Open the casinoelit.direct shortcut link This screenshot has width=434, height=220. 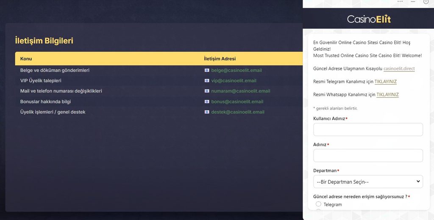coord(399,69)
